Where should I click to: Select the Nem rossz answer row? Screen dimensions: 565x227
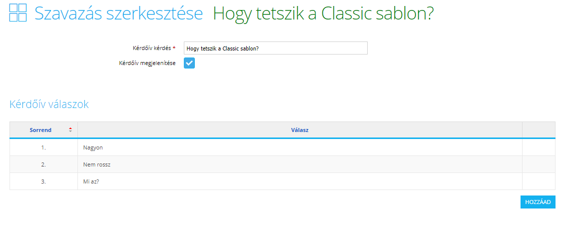283,164
